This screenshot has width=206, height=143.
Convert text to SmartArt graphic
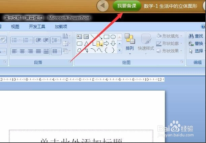tap(66, 51)
